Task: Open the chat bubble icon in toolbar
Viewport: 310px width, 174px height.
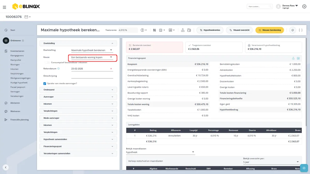Action: pyautogui.click(x=293, y=30)
